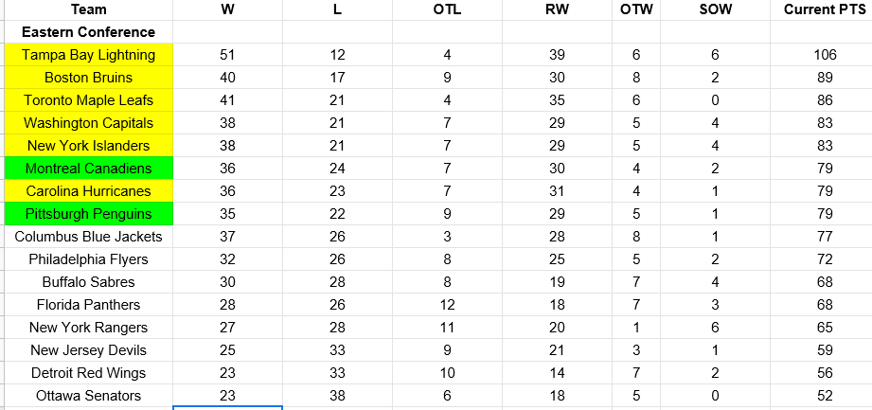Click the OTW column header
The width and height of the screenshot is (872, 410).
coord(636,9)
